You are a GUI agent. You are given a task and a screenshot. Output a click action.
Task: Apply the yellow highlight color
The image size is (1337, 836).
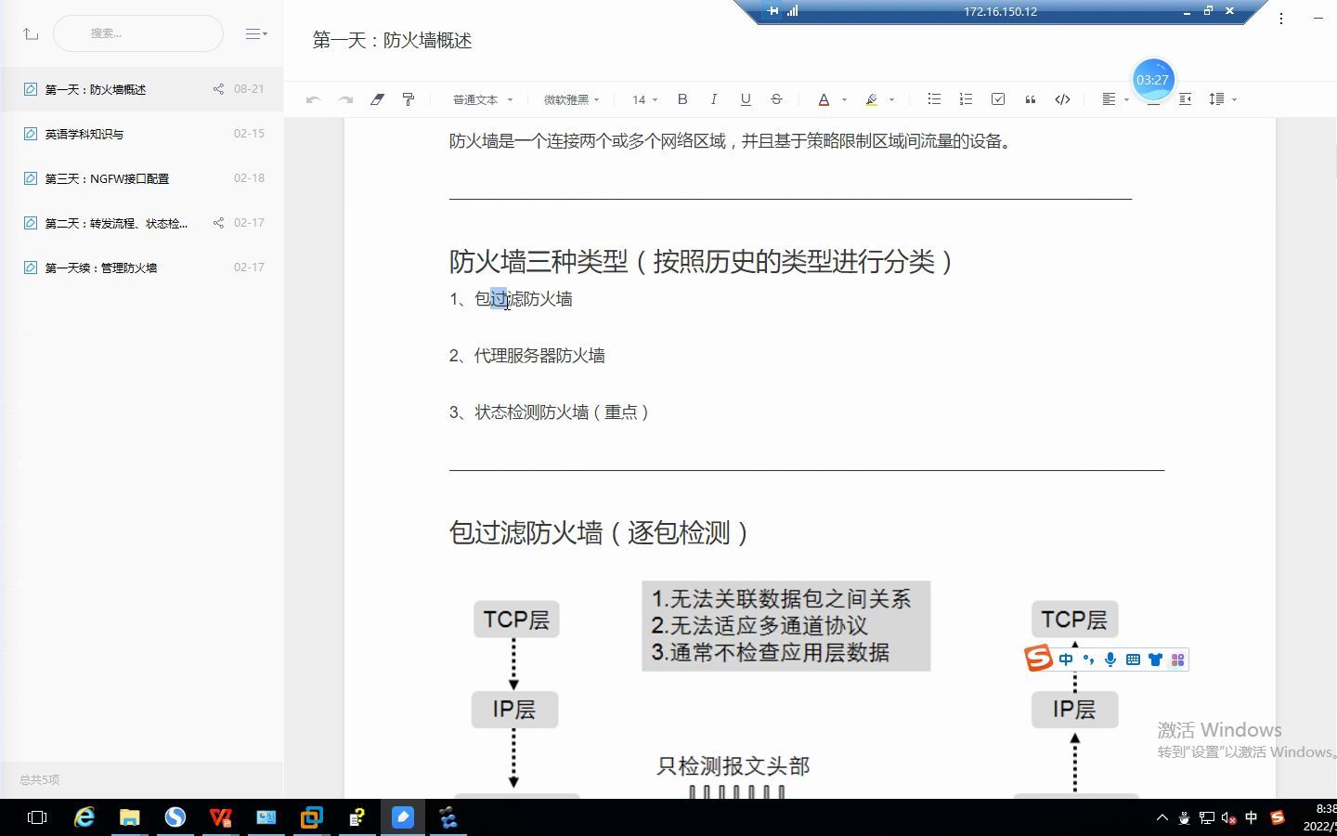click(x=871, y=99)
